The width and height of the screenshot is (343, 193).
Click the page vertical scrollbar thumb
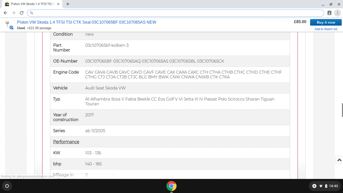coord(342,110)
